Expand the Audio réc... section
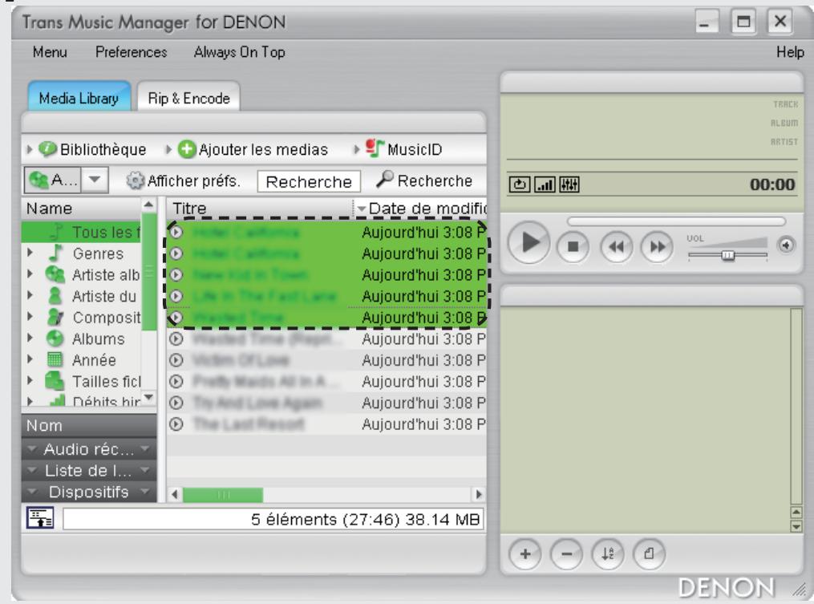The width and height of the screenshot is (814, 604). pyautogui.click(x=89, y=448)
